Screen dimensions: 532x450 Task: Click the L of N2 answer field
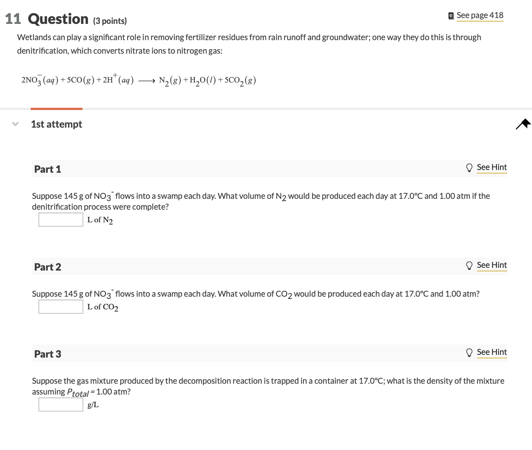click(x=60, y=220)
